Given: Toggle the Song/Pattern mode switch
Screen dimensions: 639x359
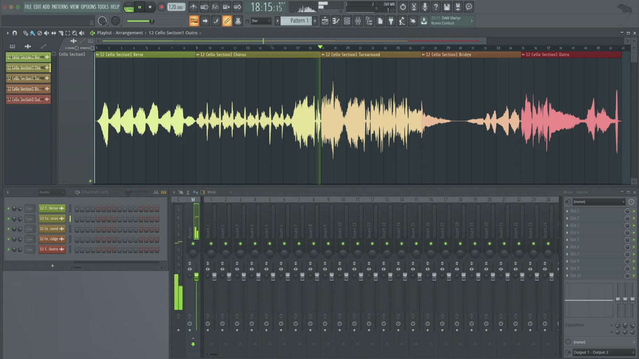Looking at the screenshot, I should coord(129,7).
